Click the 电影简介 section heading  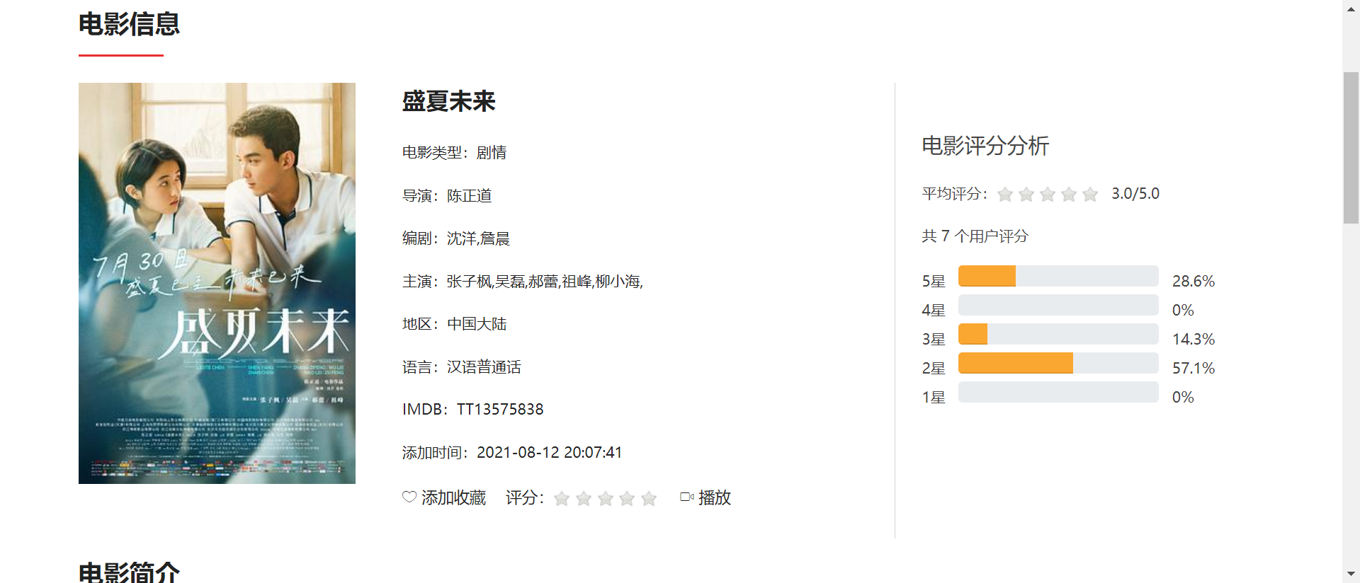(129, 572)
